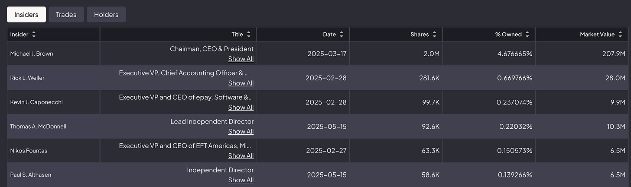
Task: Open the Holders tab
Action: (106, 15)
